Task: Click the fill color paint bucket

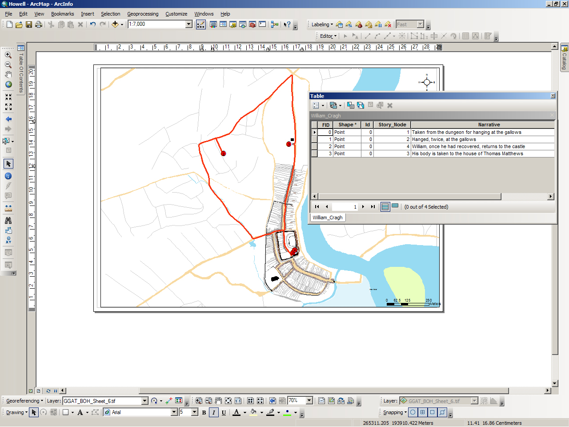Action: pos(253,412)
